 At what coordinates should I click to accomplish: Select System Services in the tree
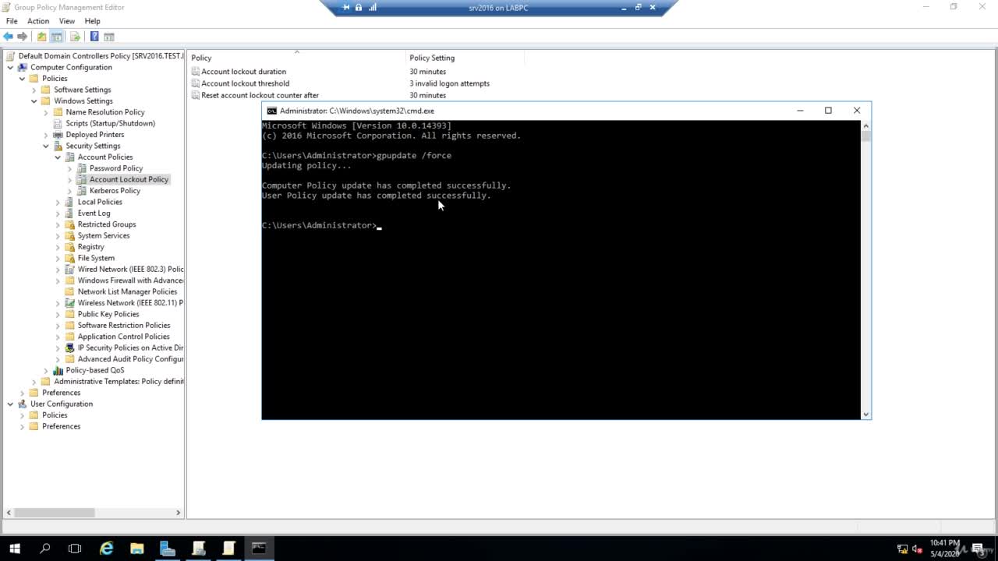click(104, 235)
